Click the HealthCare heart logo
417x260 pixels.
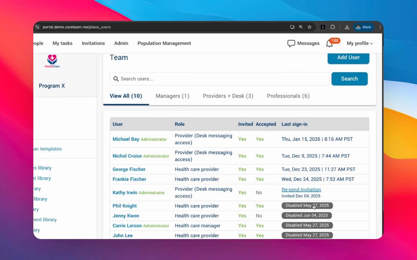pos(52,61)
